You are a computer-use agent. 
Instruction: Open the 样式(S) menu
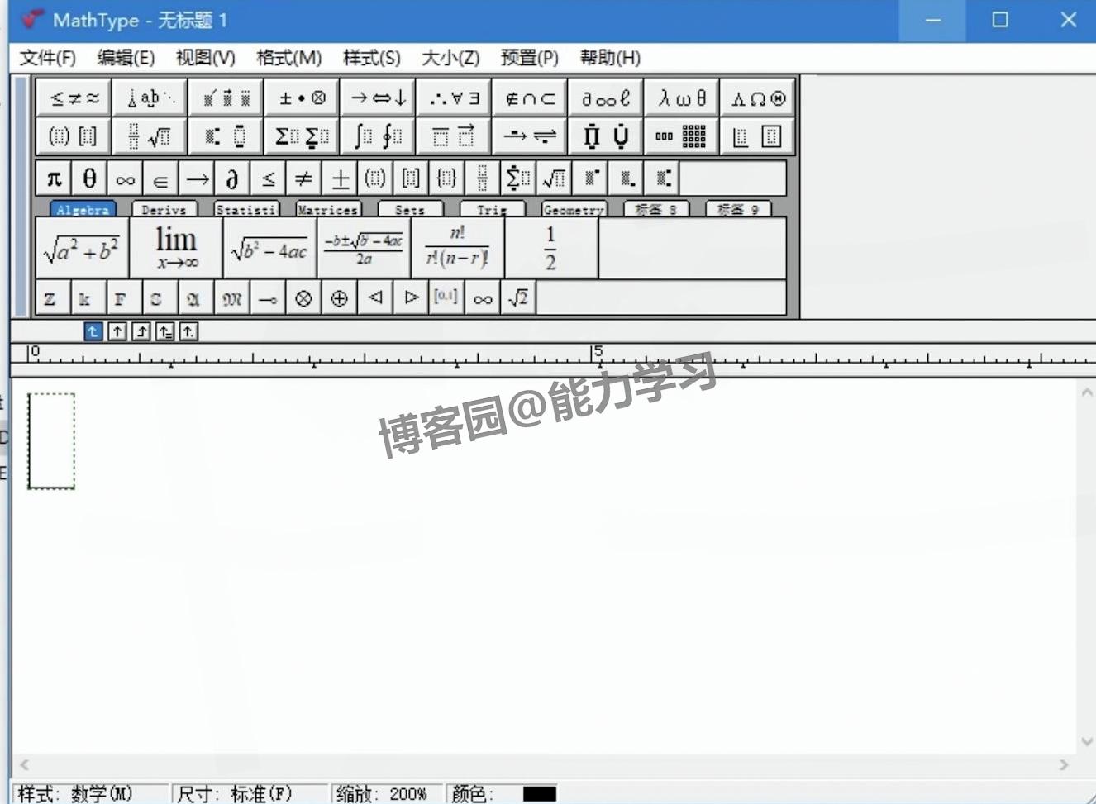click(372, 58)
